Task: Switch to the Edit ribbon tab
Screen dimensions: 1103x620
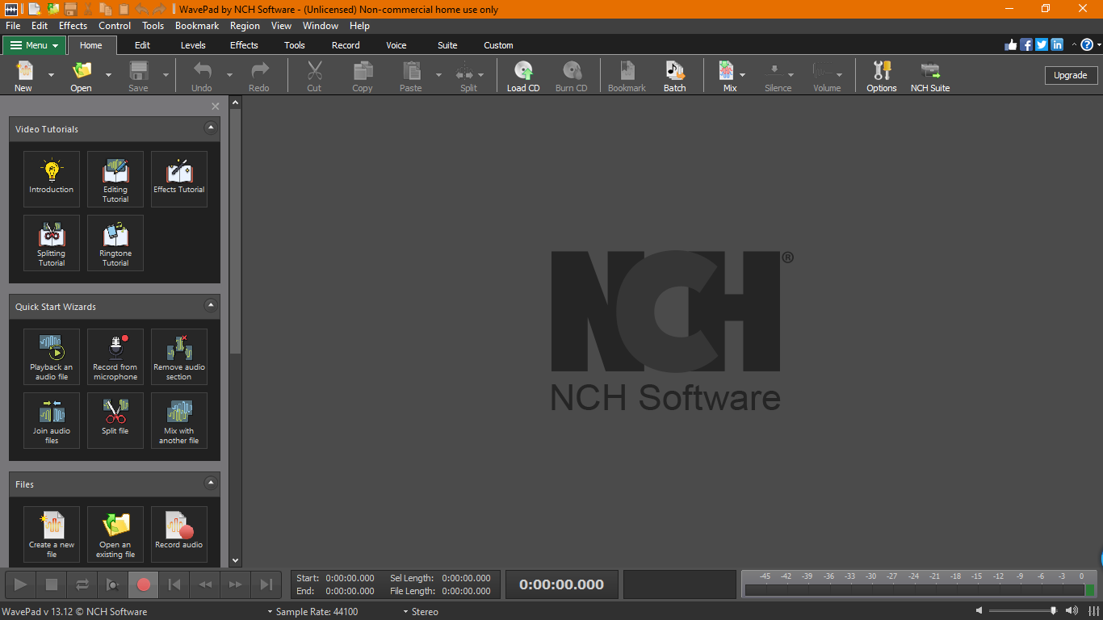Action: point(142,45)
